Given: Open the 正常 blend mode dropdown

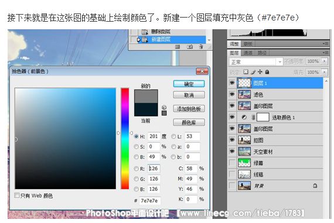Looking at the screenshot, I should (x=256, y=62).
